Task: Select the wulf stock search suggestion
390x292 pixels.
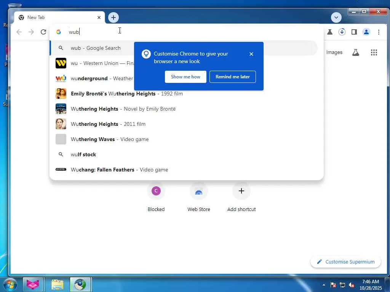Action: click(184, 154)
